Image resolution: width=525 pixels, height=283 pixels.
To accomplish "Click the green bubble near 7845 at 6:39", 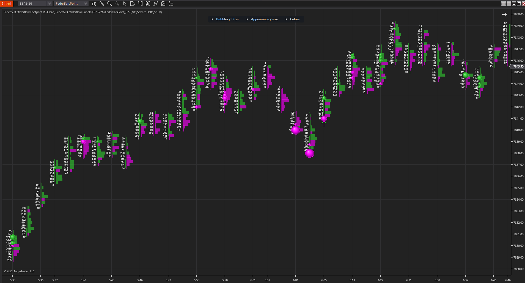I will [x=465, y=75].
